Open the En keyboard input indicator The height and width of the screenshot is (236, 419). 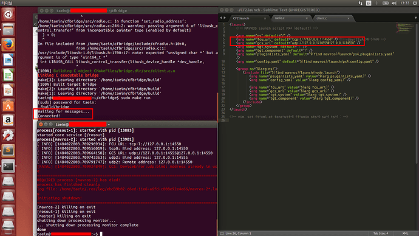[369, 3]
